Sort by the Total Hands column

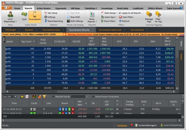(43, 41)
